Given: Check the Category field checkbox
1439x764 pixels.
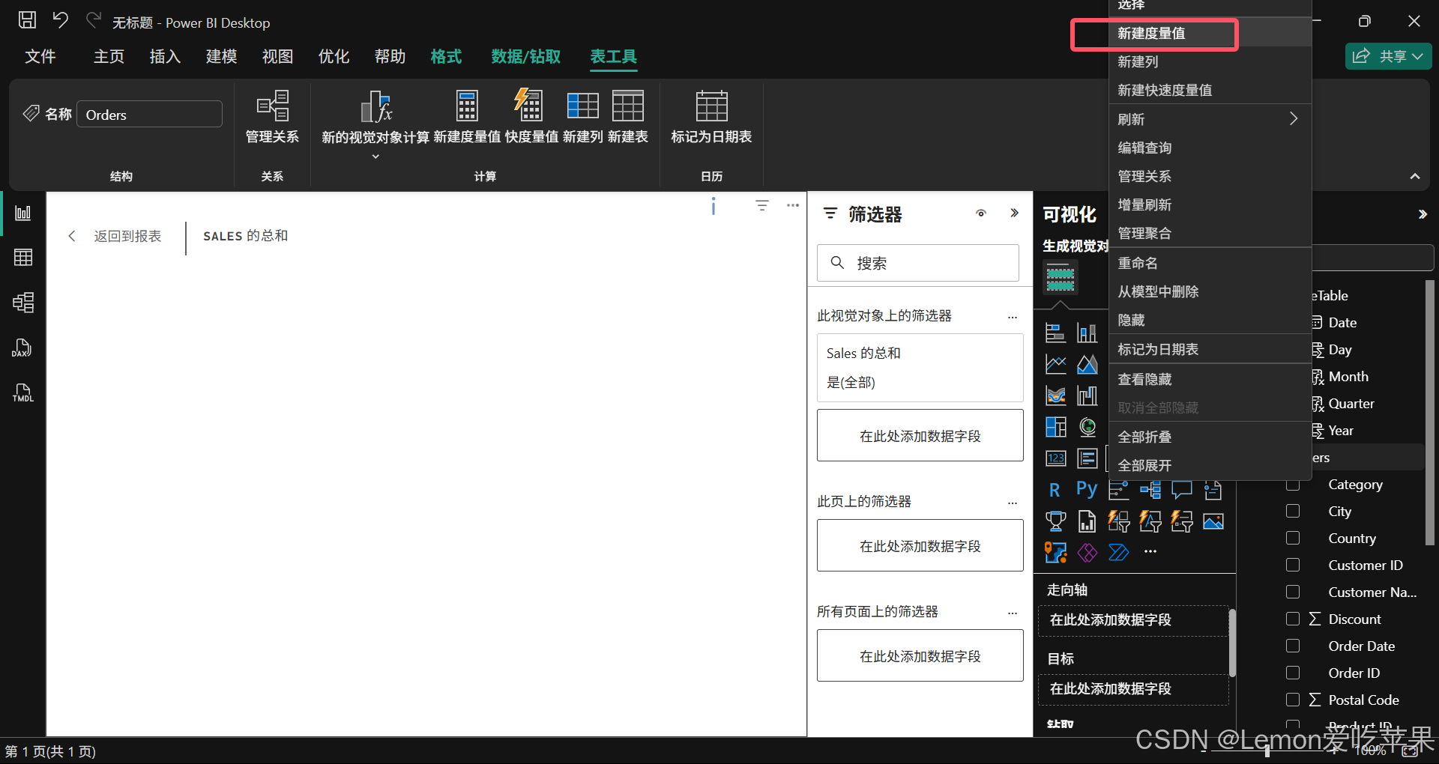Looking at the screenshot, I should tap(1293, 484).
